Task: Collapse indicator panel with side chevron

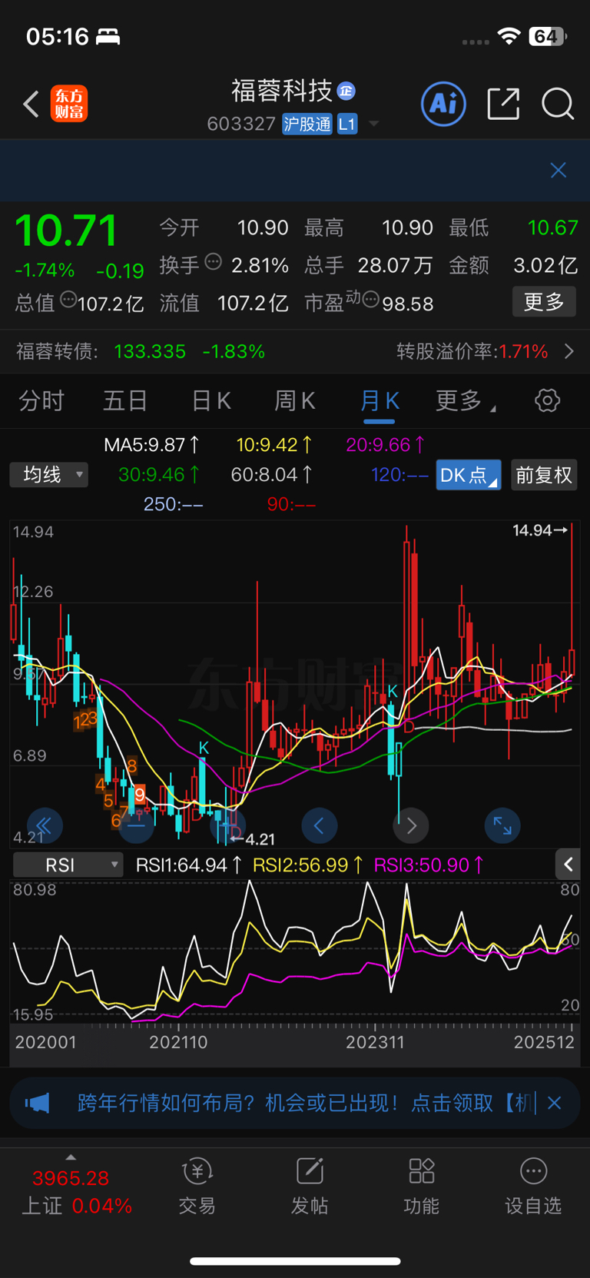Action: 568,865
